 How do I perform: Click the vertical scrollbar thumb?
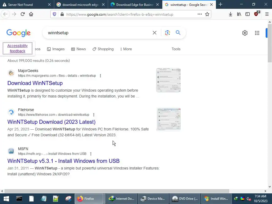[270, 43]
